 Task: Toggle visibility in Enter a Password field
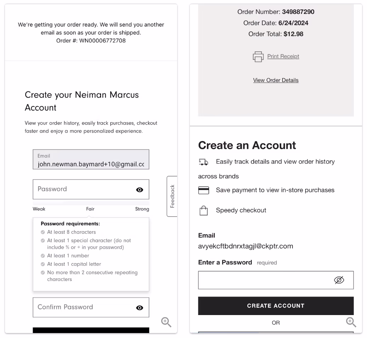click(x=339, y=280)
